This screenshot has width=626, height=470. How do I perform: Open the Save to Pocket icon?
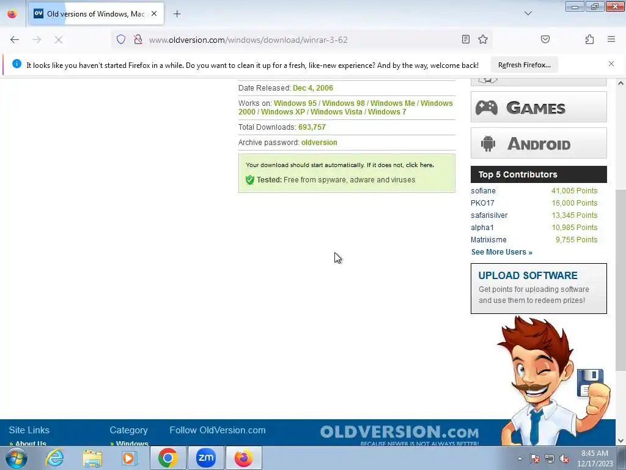tap(545, 39)
